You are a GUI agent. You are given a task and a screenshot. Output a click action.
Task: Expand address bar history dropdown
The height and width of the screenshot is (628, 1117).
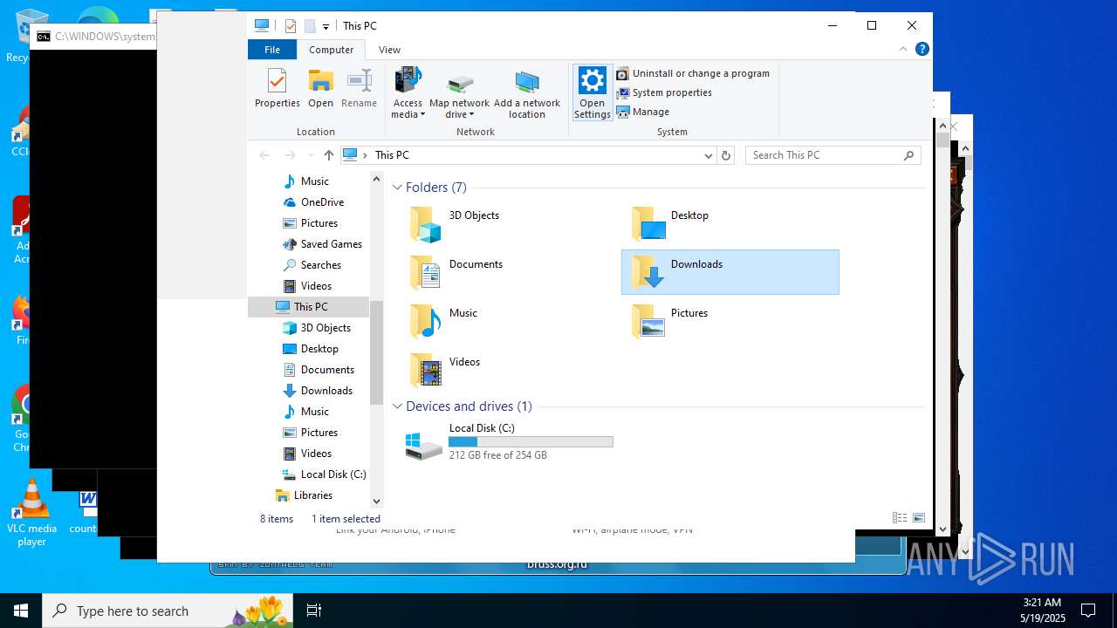point(709,155)
